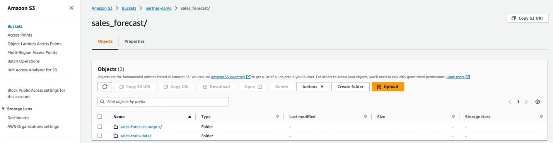Click the Storage class column header text

coord(478,117)
